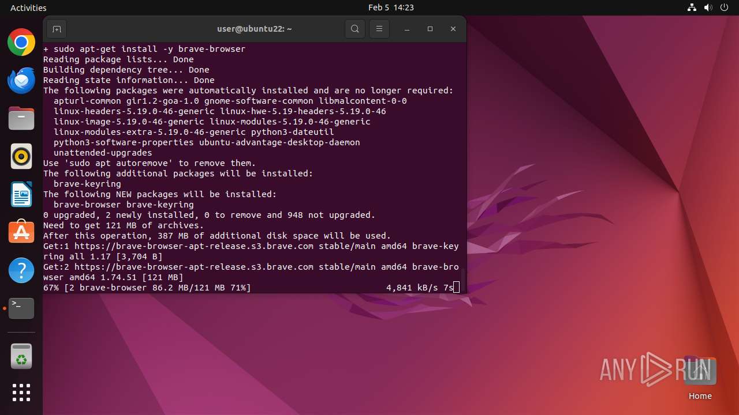Viewport: 739px width, 415px height.
Task: Open the Help icon in the dock
Action: pos(21,270)
